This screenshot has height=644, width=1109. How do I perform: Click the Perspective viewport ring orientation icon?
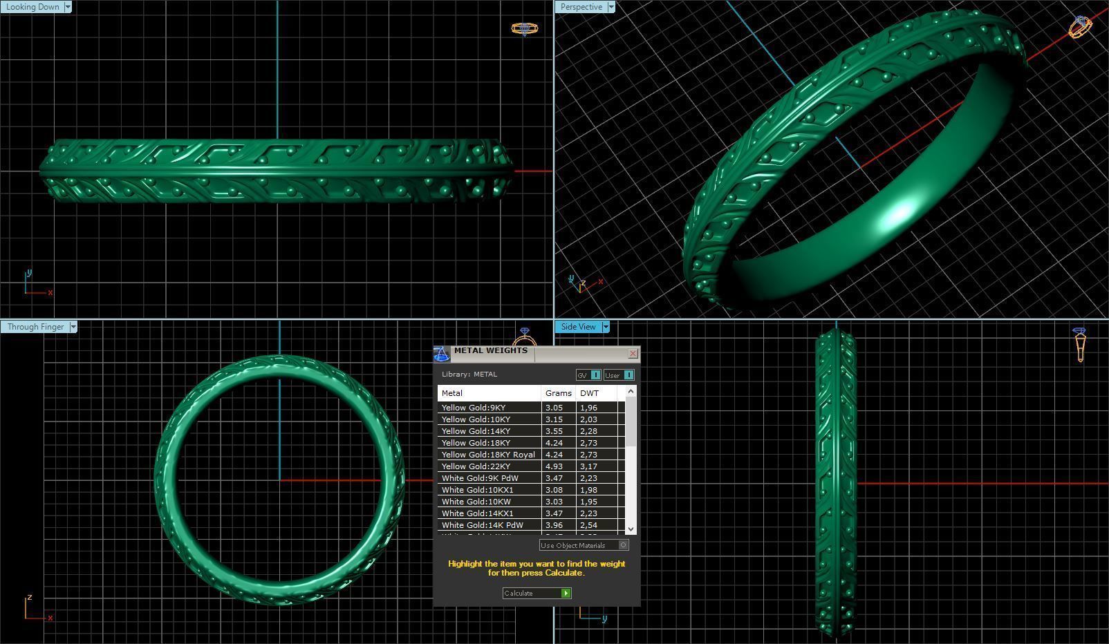(1080, 27)
